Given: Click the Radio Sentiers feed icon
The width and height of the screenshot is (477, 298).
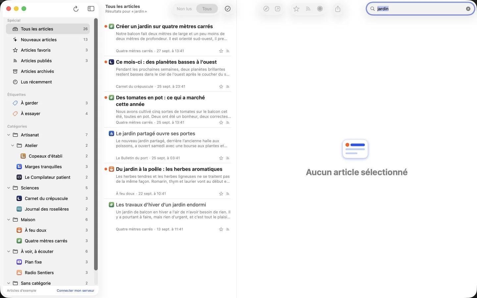Looking at the screenshot, I should click(x=19, y=273).
